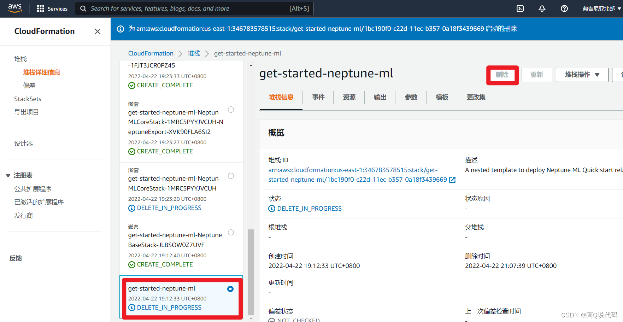623x322 pixels.
Task: Open the Services grid menu
Action: point(52,8)
